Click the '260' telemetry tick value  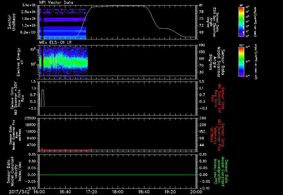tap(203, 118)
